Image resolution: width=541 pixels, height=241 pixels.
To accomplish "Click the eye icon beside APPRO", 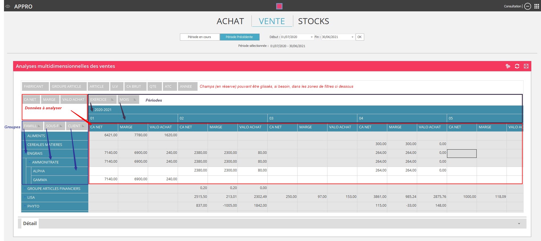I will pyautogui.click(x=8, y=6).
